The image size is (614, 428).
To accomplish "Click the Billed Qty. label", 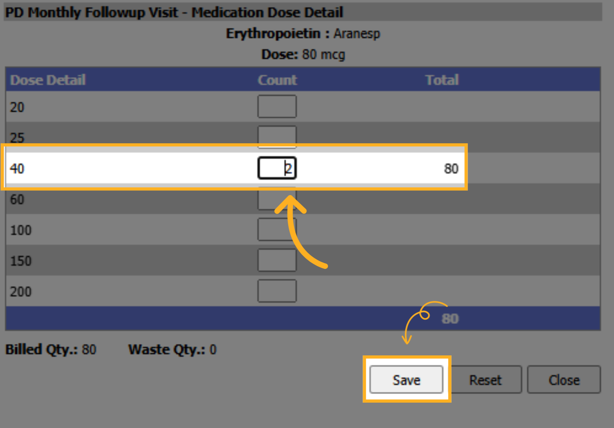I will 41,349.
